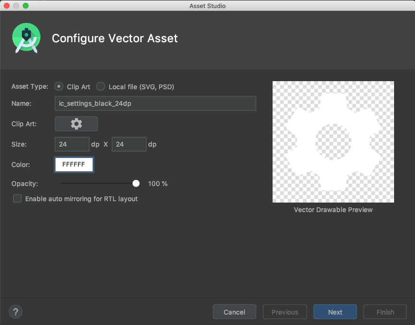This screenshot has width=415, height=325.
Task: Click the Finish button
Action: pos(385,312)
